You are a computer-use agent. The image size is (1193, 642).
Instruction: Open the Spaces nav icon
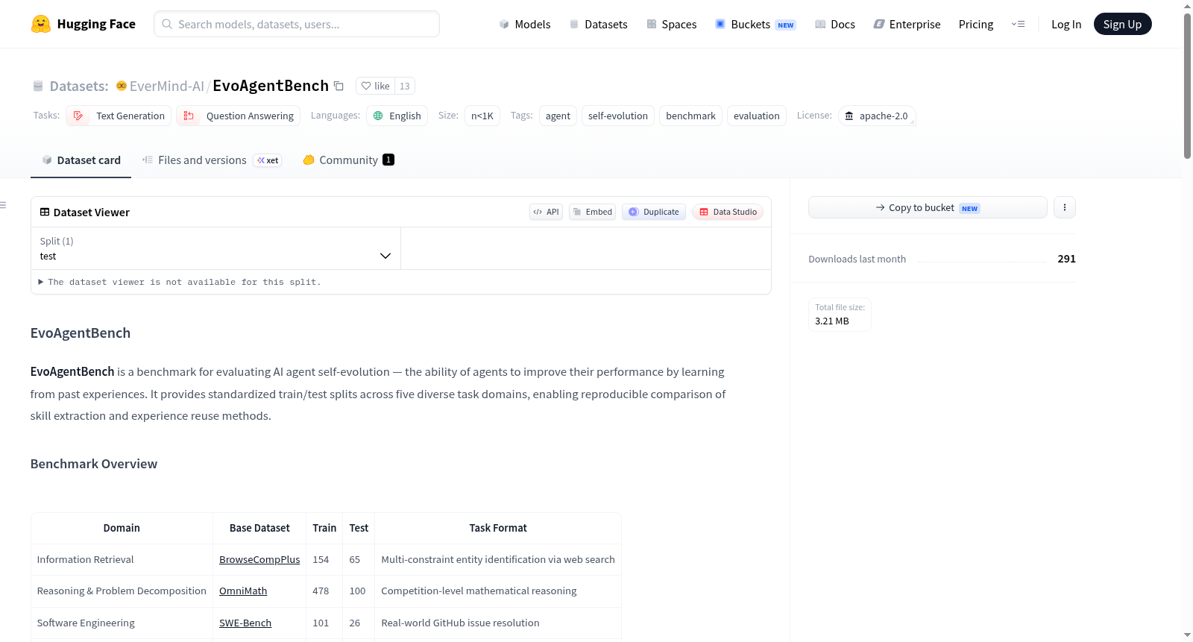click(652, 24)
